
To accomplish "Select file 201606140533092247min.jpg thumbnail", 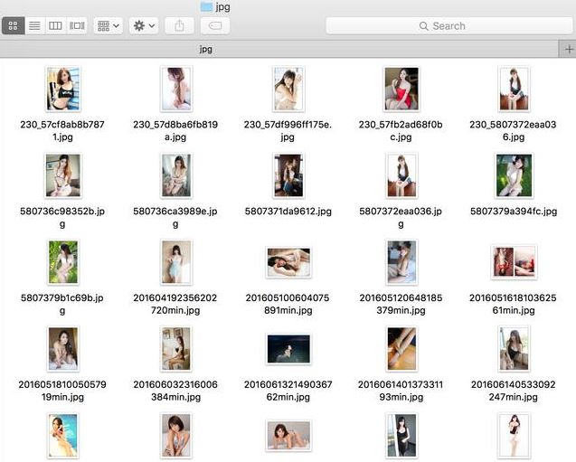I will (514, 349).
